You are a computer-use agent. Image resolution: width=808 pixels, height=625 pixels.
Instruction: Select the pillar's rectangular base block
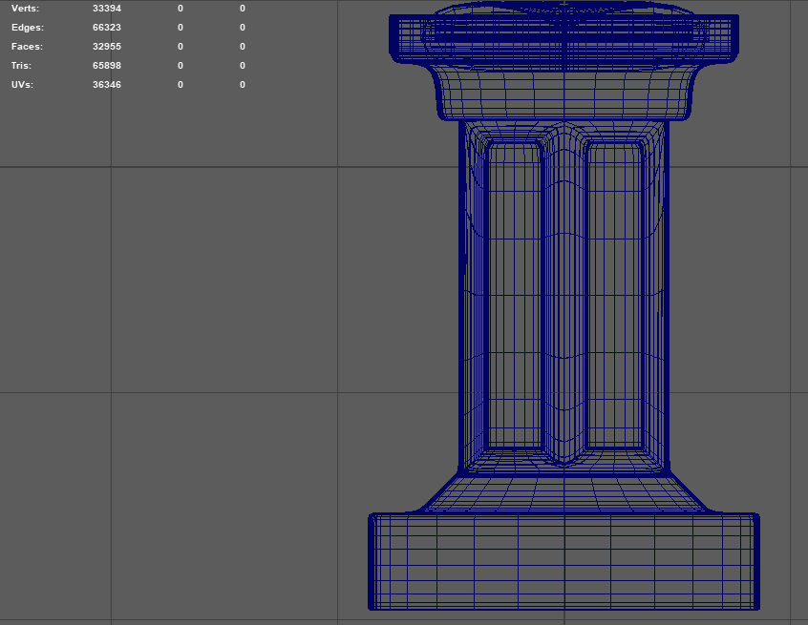point(563,561)
